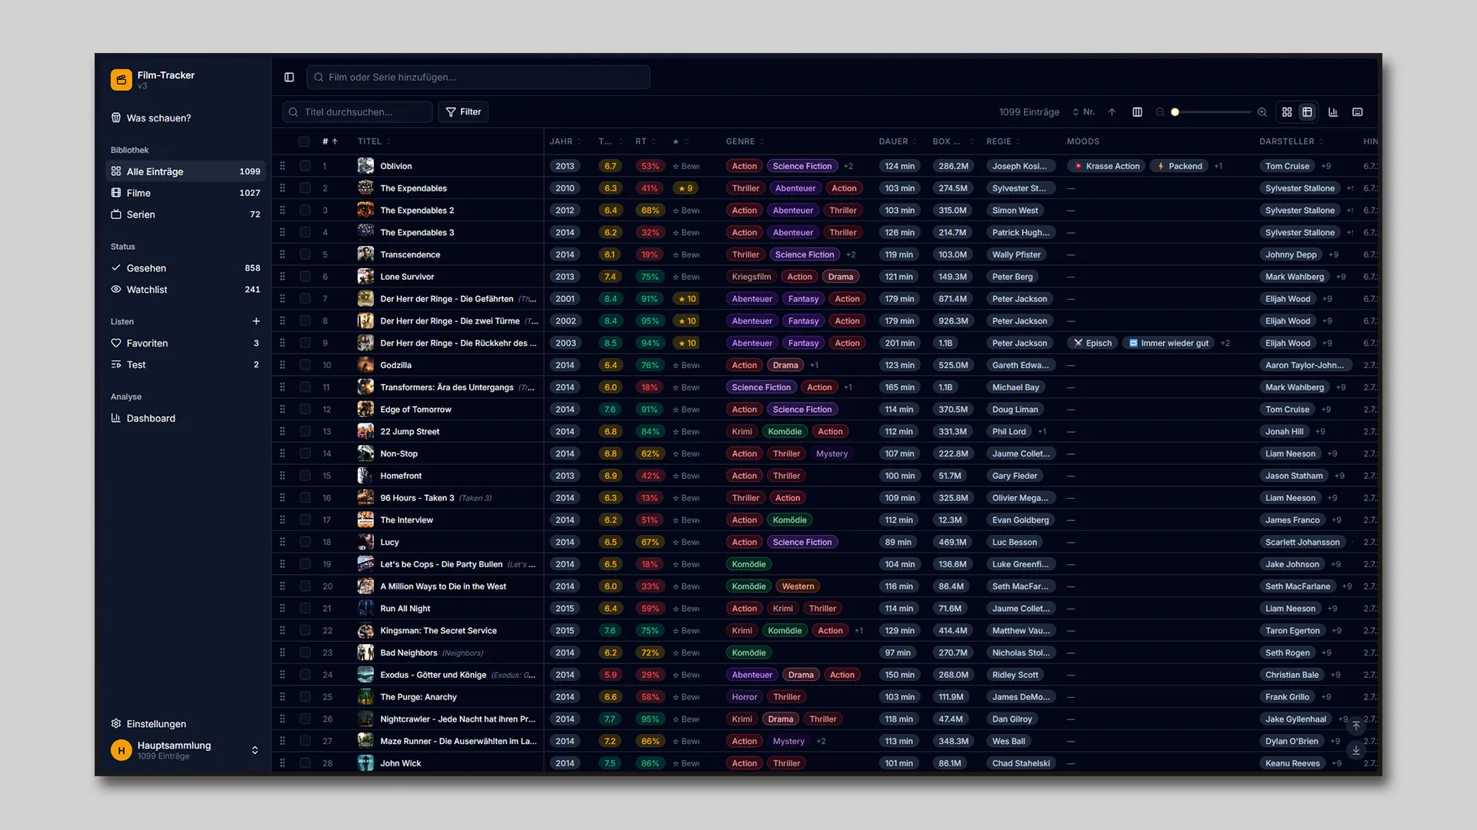Select the Oblivion row checkbox
Viewport: 1477px width, 830px height.
coord(305,166)
